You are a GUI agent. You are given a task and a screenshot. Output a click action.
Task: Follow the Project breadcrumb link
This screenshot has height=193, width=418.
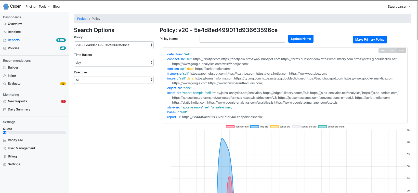click(82, 19)
